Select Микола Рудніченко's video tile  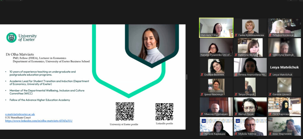coord(216,106)
